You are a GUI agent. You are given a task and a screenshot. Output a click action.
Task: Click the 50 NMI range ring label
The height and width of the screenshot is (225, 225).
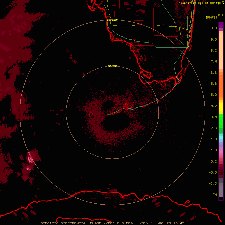tap(112, 66)
